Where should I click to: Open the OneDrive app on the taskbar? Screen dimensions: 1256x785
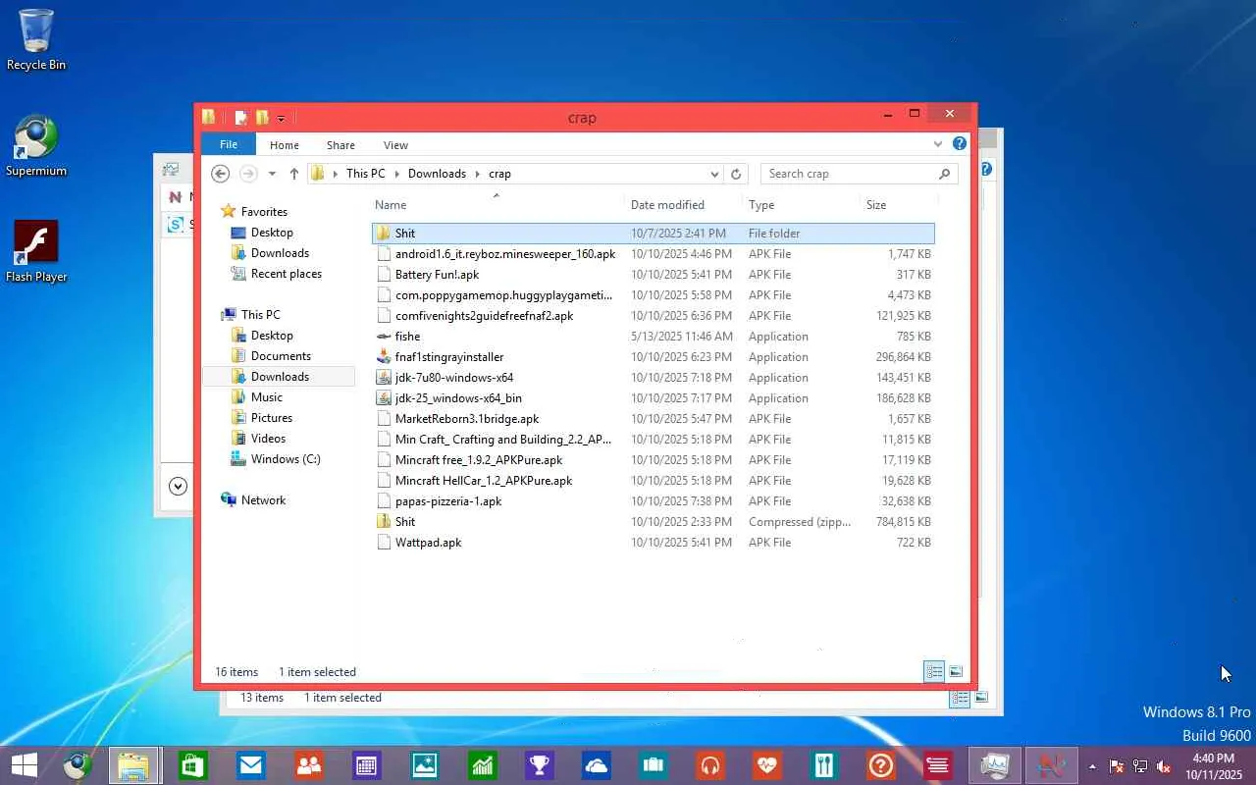pyautogui.click(x=597, y=764)
